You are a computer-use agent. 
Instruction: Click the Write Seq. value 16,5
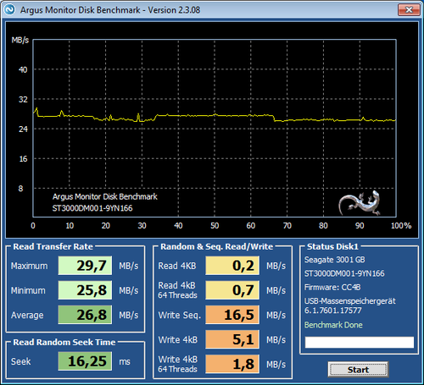pyautogui.click(x=232, y=315)
